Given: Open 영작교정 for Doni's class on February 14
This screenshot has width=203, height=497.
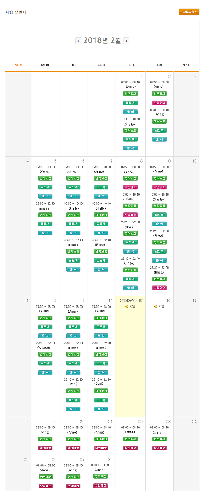Looking at the screenshot, I should [101, 391].
